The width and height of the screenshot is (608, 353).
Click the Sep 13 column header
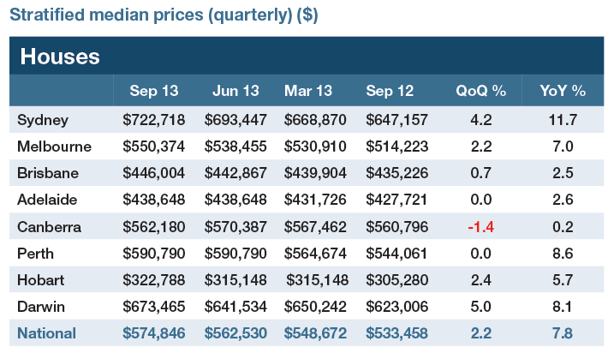pos(155,91)
